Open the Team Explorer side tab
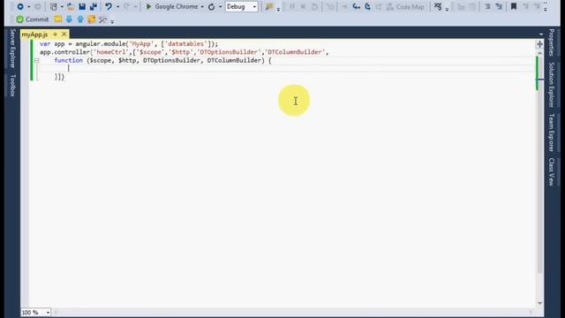 point(552,132)
